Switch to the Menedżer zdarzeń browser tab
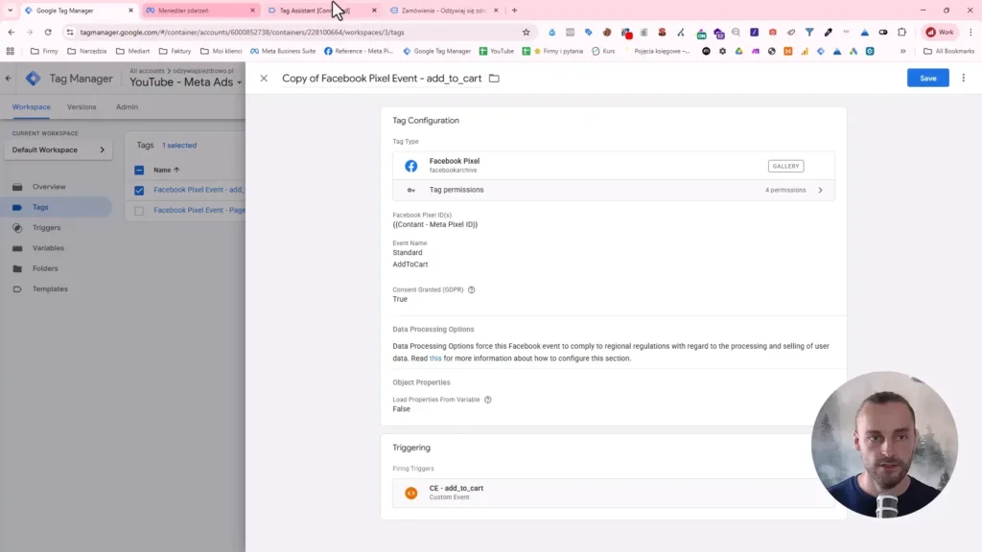Screen dimensions: 982x552 [200, 11]
